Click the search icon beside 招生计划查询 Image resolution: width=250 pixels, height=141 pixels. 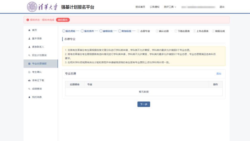click(x=29, y=55)
